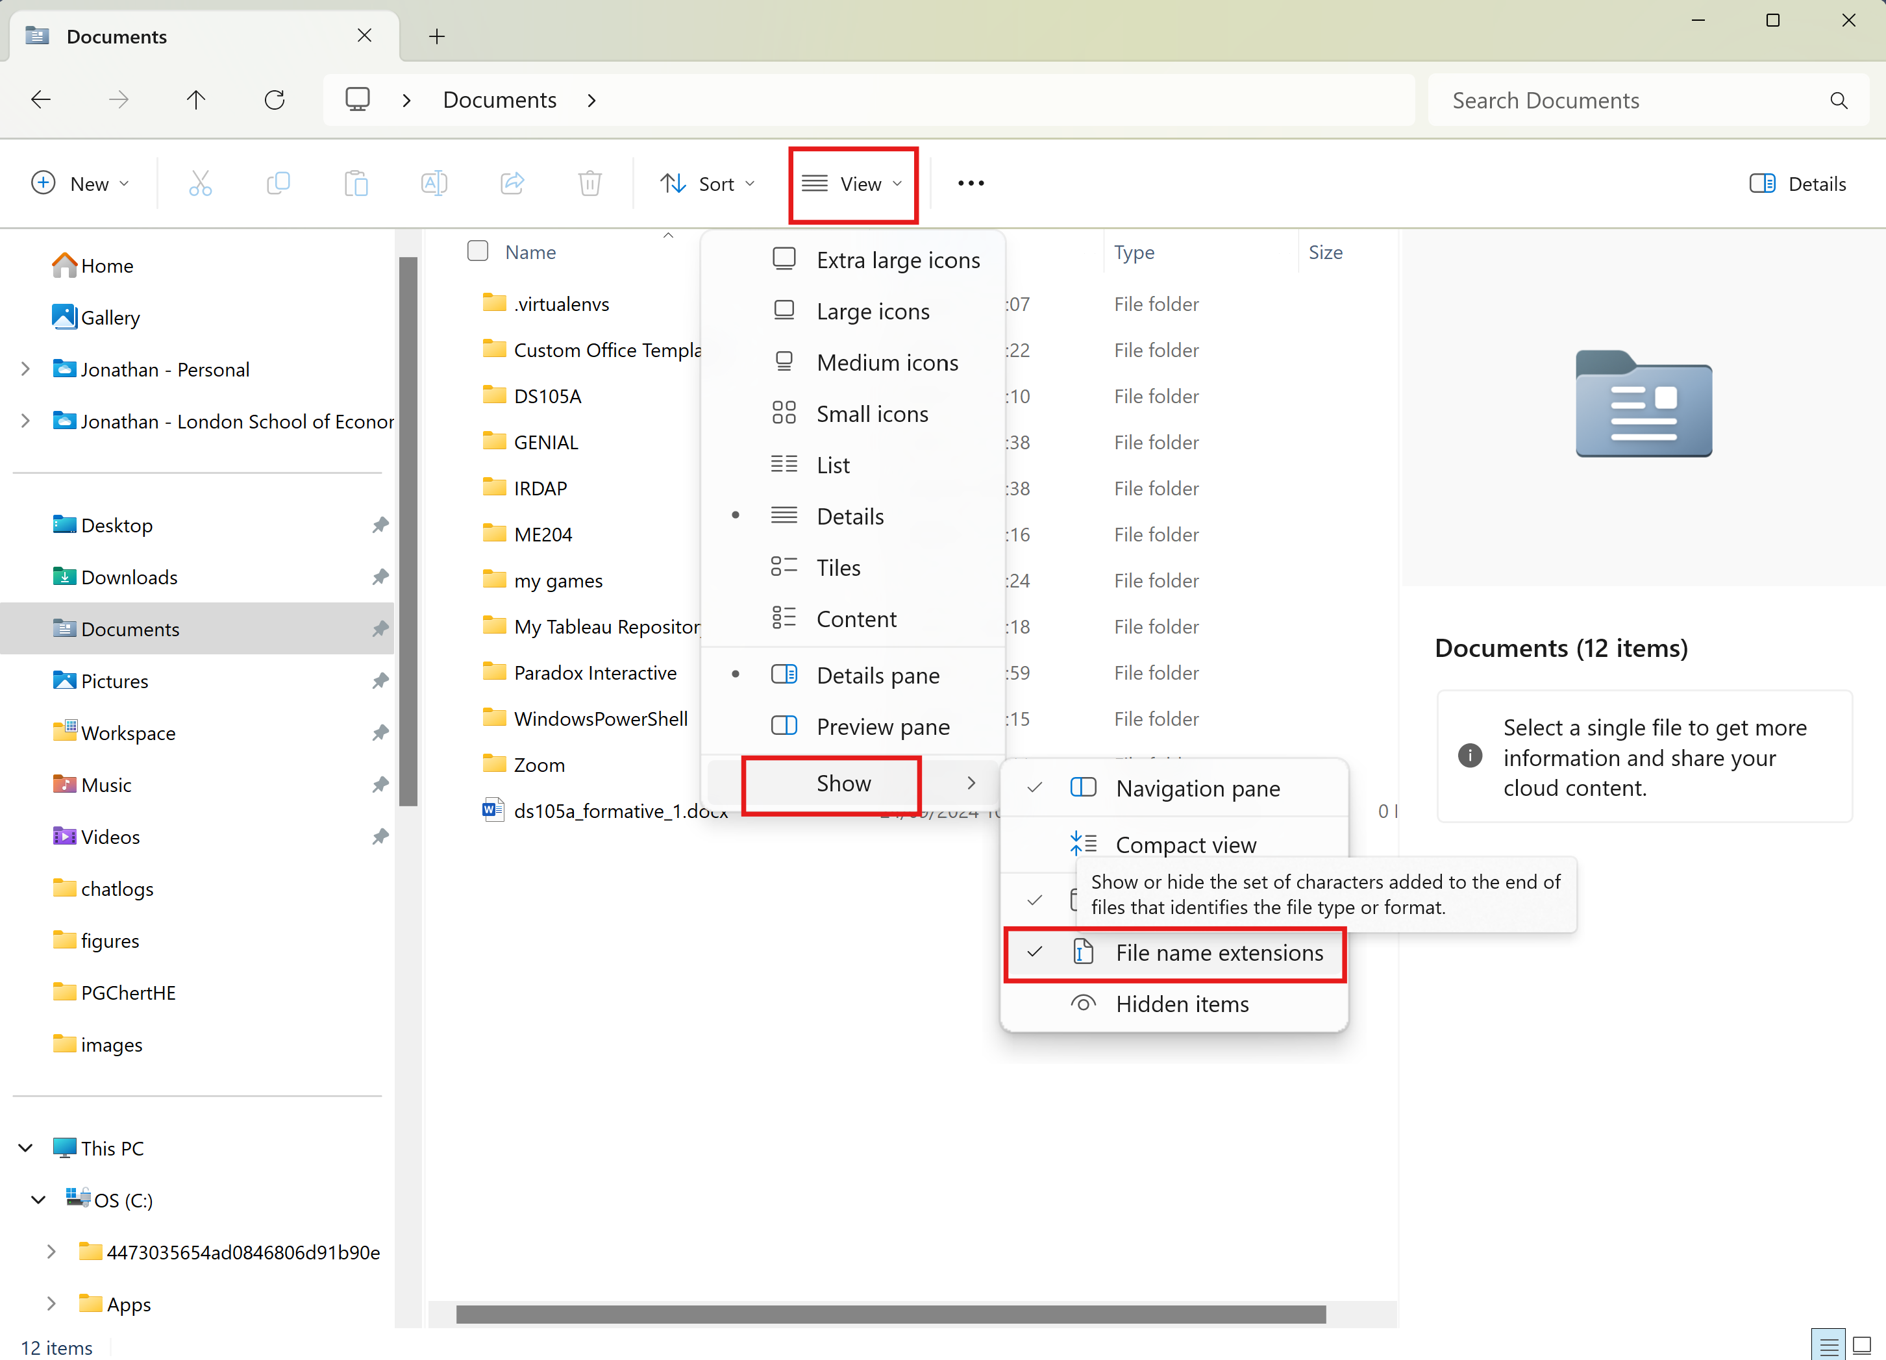
Task: Choose Content layout
Action: click(x=854, y=619)
